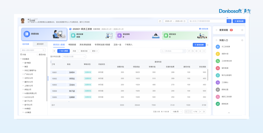Collapse the 东宝集团 tree node arrow

[21, 59]
